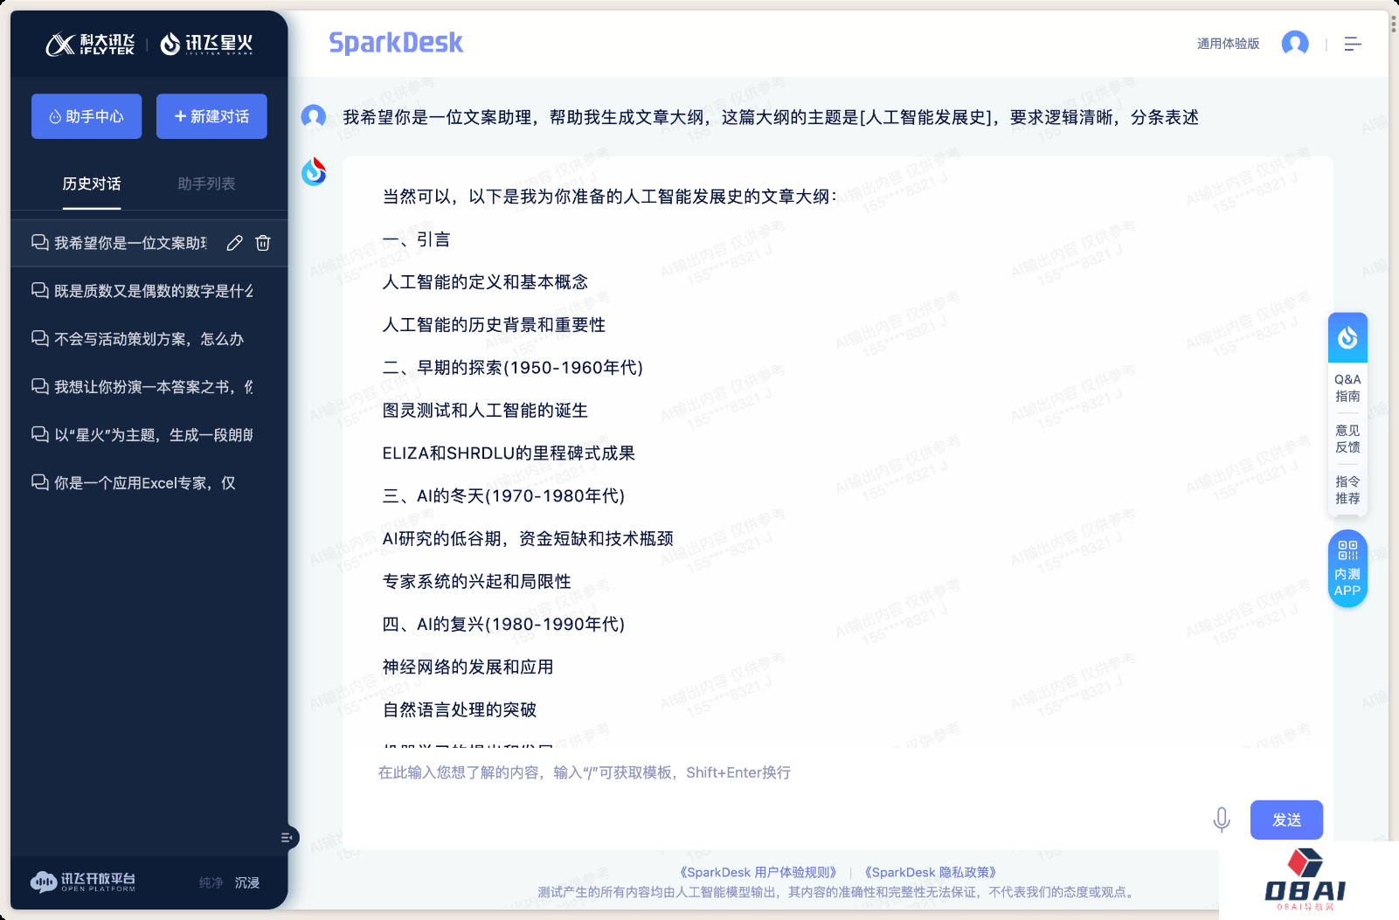Open the 助手中心 button
This screenshot has width=1399, height=920.
(x=87, y=116)
